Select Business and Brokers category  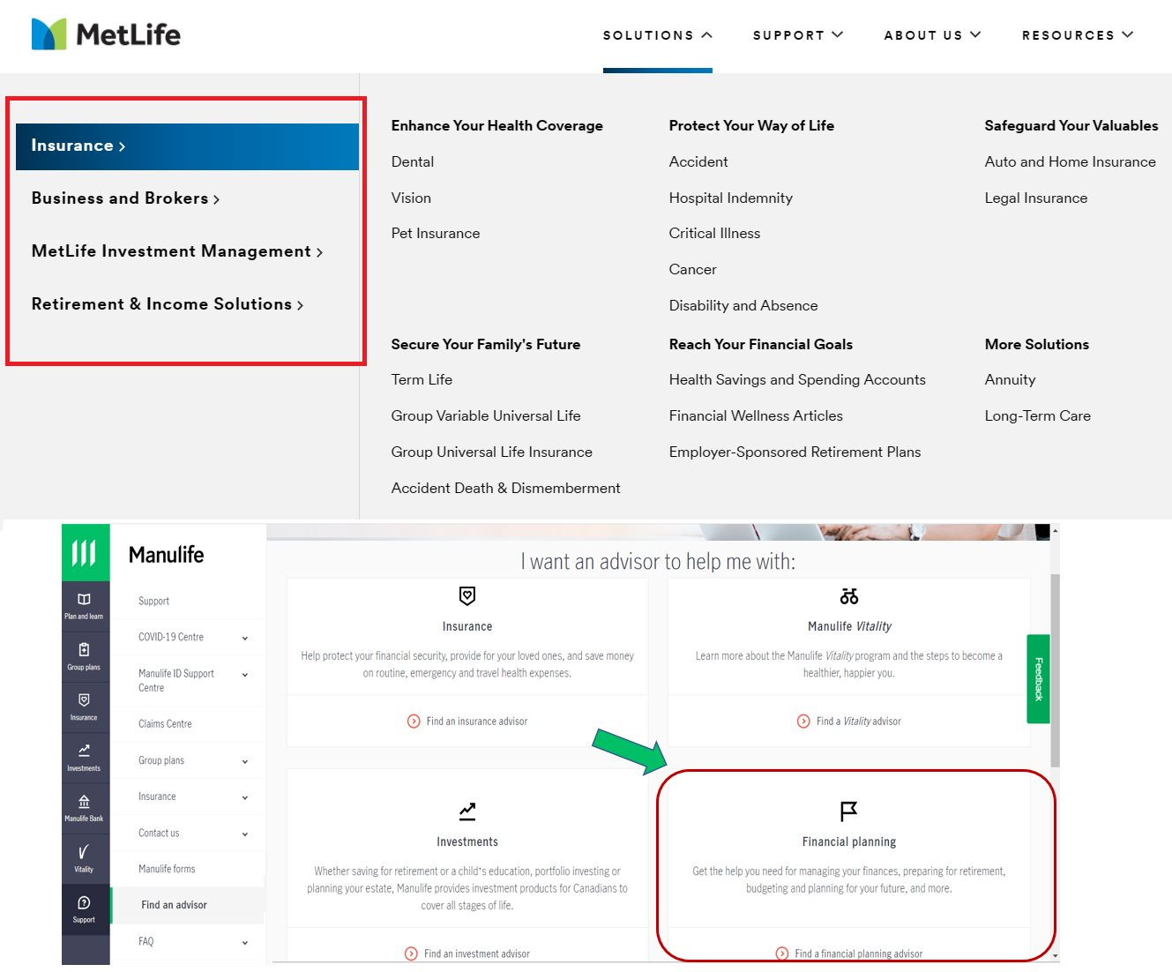[125, 198]
